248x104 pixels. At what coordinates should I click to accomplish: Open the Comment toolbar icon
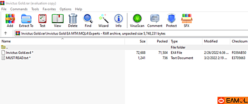tap(155, 19)
